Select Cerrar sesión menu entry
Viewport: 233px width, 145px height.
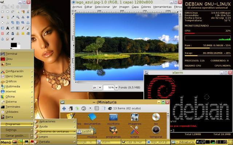click(x=17, y=136)
